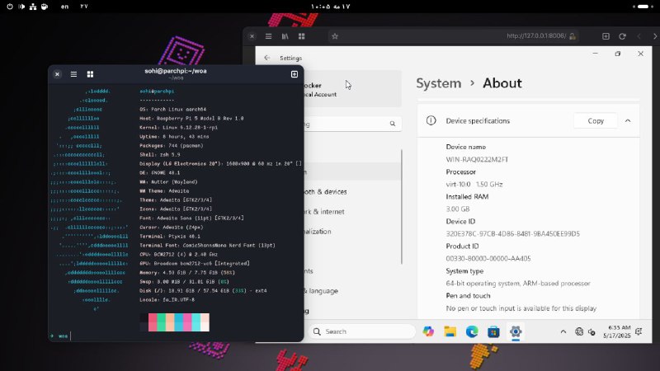Switch input language en indicator

pos(64,7)
